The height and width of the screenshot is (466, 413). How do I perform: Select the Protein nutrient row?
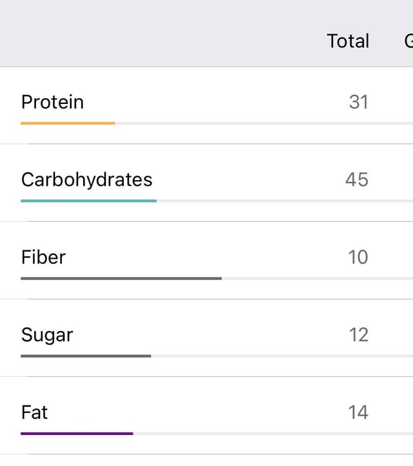pos(206,105)
